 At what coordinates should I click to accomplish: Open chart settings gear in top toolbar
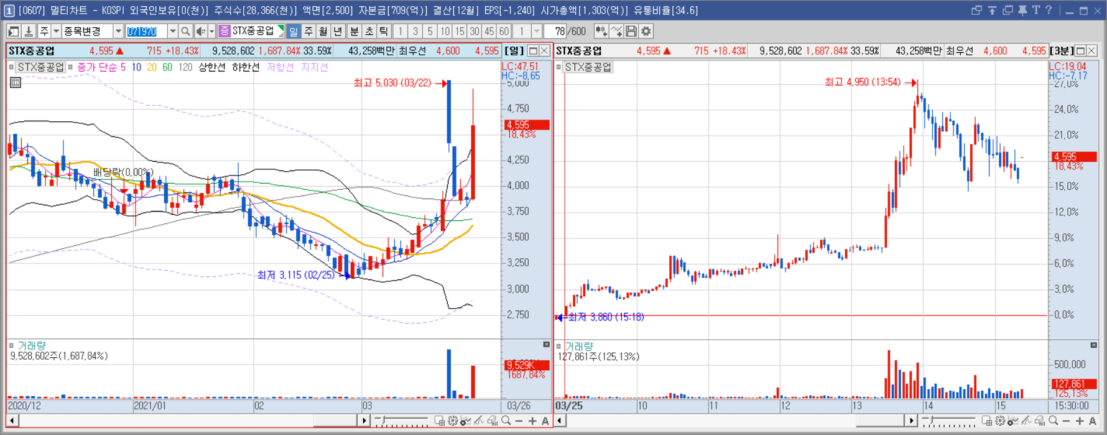point(646,31)
